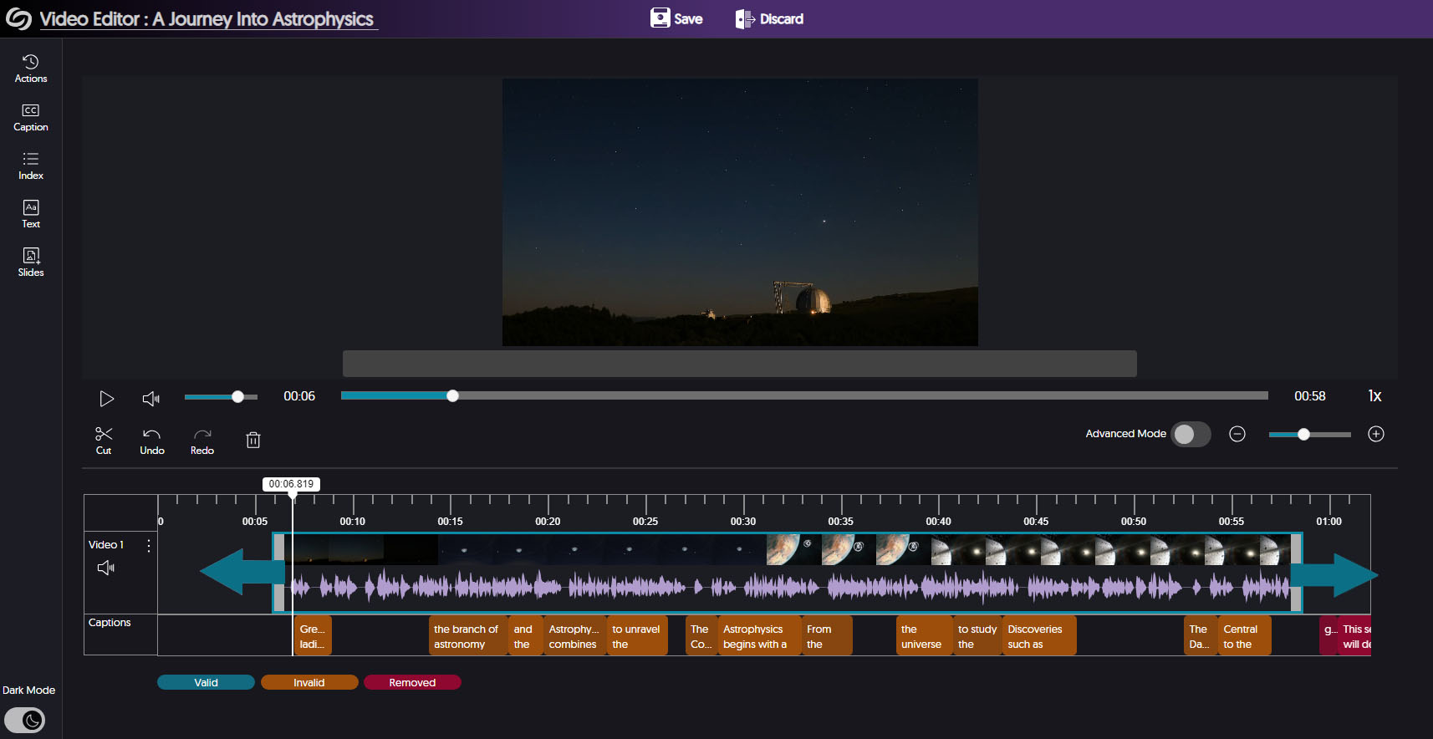Undo the last edit
This screenshot has height=739, width=1433.
click(x=152, y=441)
